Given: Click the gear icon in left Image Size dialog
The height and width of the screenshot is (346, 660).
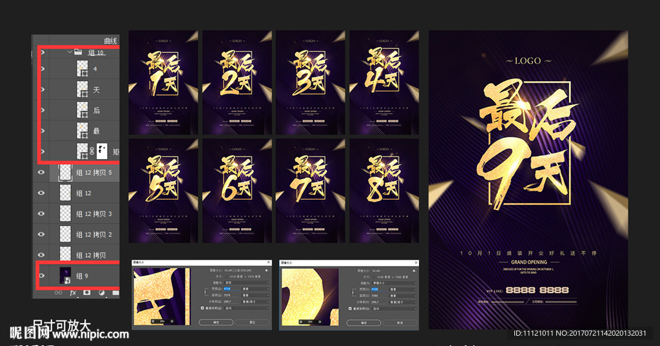Looking at the screenshot, I should pyautogui.click(x=266, y=270).
